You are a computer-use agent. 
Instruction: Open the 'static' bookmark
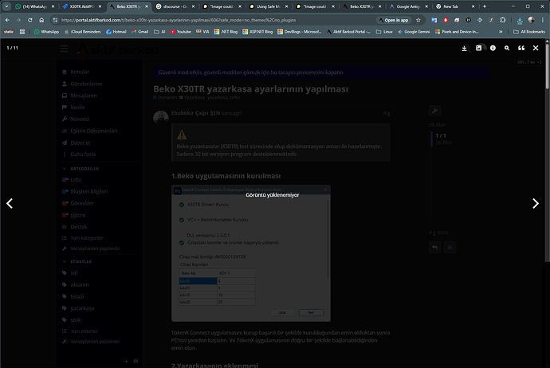[x=9, y=32]
